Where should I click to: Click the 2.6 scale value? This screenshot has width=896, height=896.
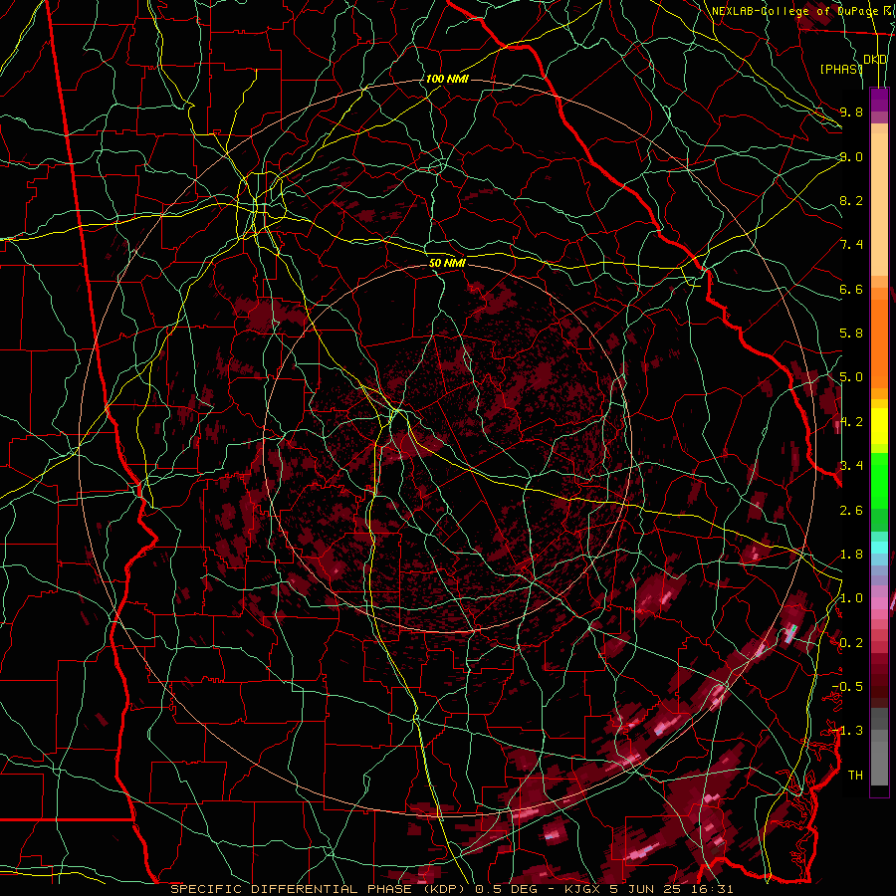point(851,510)
